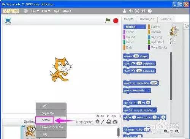Screen dimensions: 190x139
Task: Select the Delete scissors tool
Action: (x=131, y=11)
